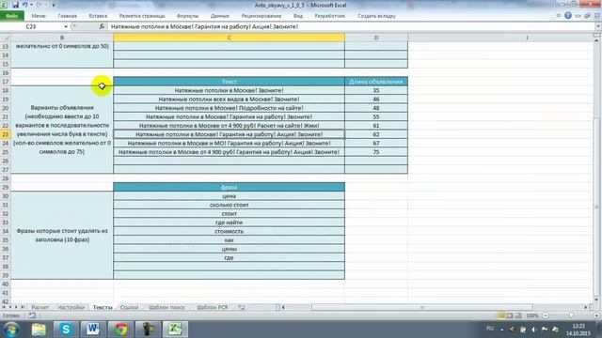Image resolution: width=602 pixels, height=338 pixels.
Task: Click the Select All corner button of the grid
Action: pos(6,38)
